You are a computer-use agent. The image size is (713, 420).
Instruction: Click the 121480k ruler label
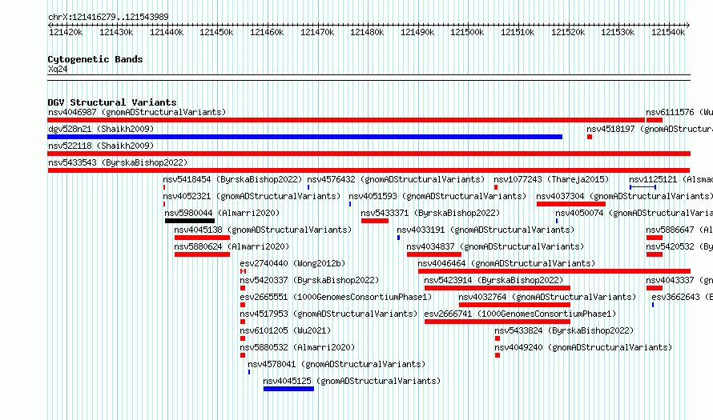[x=367, y=32]
